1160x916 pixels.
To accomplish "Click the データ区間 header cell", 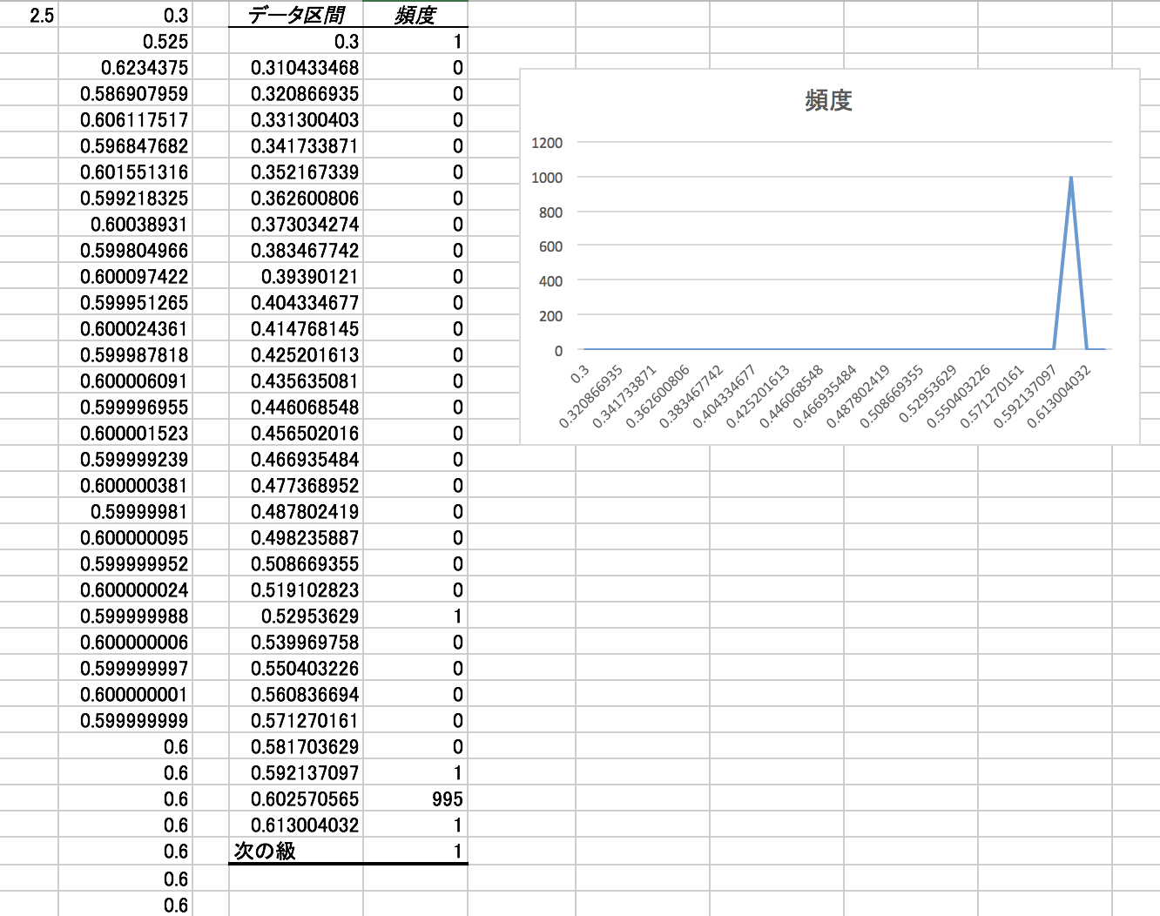I will click(296, 16).
